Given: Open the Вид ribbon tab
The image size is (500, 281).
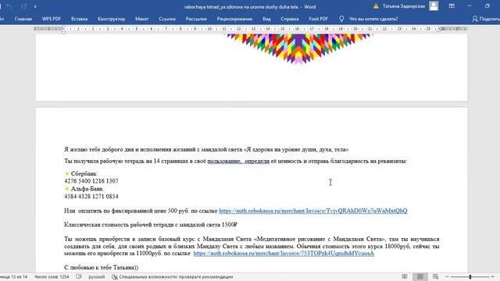Looking at the screenshot, I should point(266,19).
